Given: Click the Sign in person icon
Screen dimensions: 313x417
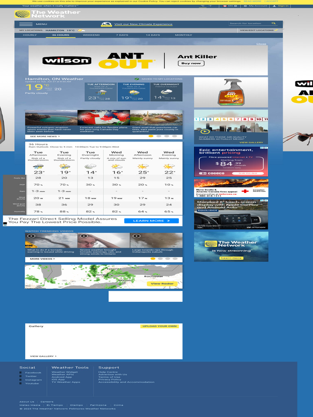Looking at the screenshot, I should coord(274,6).
